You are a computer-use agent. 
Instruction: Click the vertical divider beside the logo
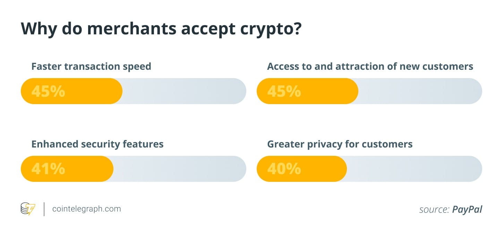44,209
